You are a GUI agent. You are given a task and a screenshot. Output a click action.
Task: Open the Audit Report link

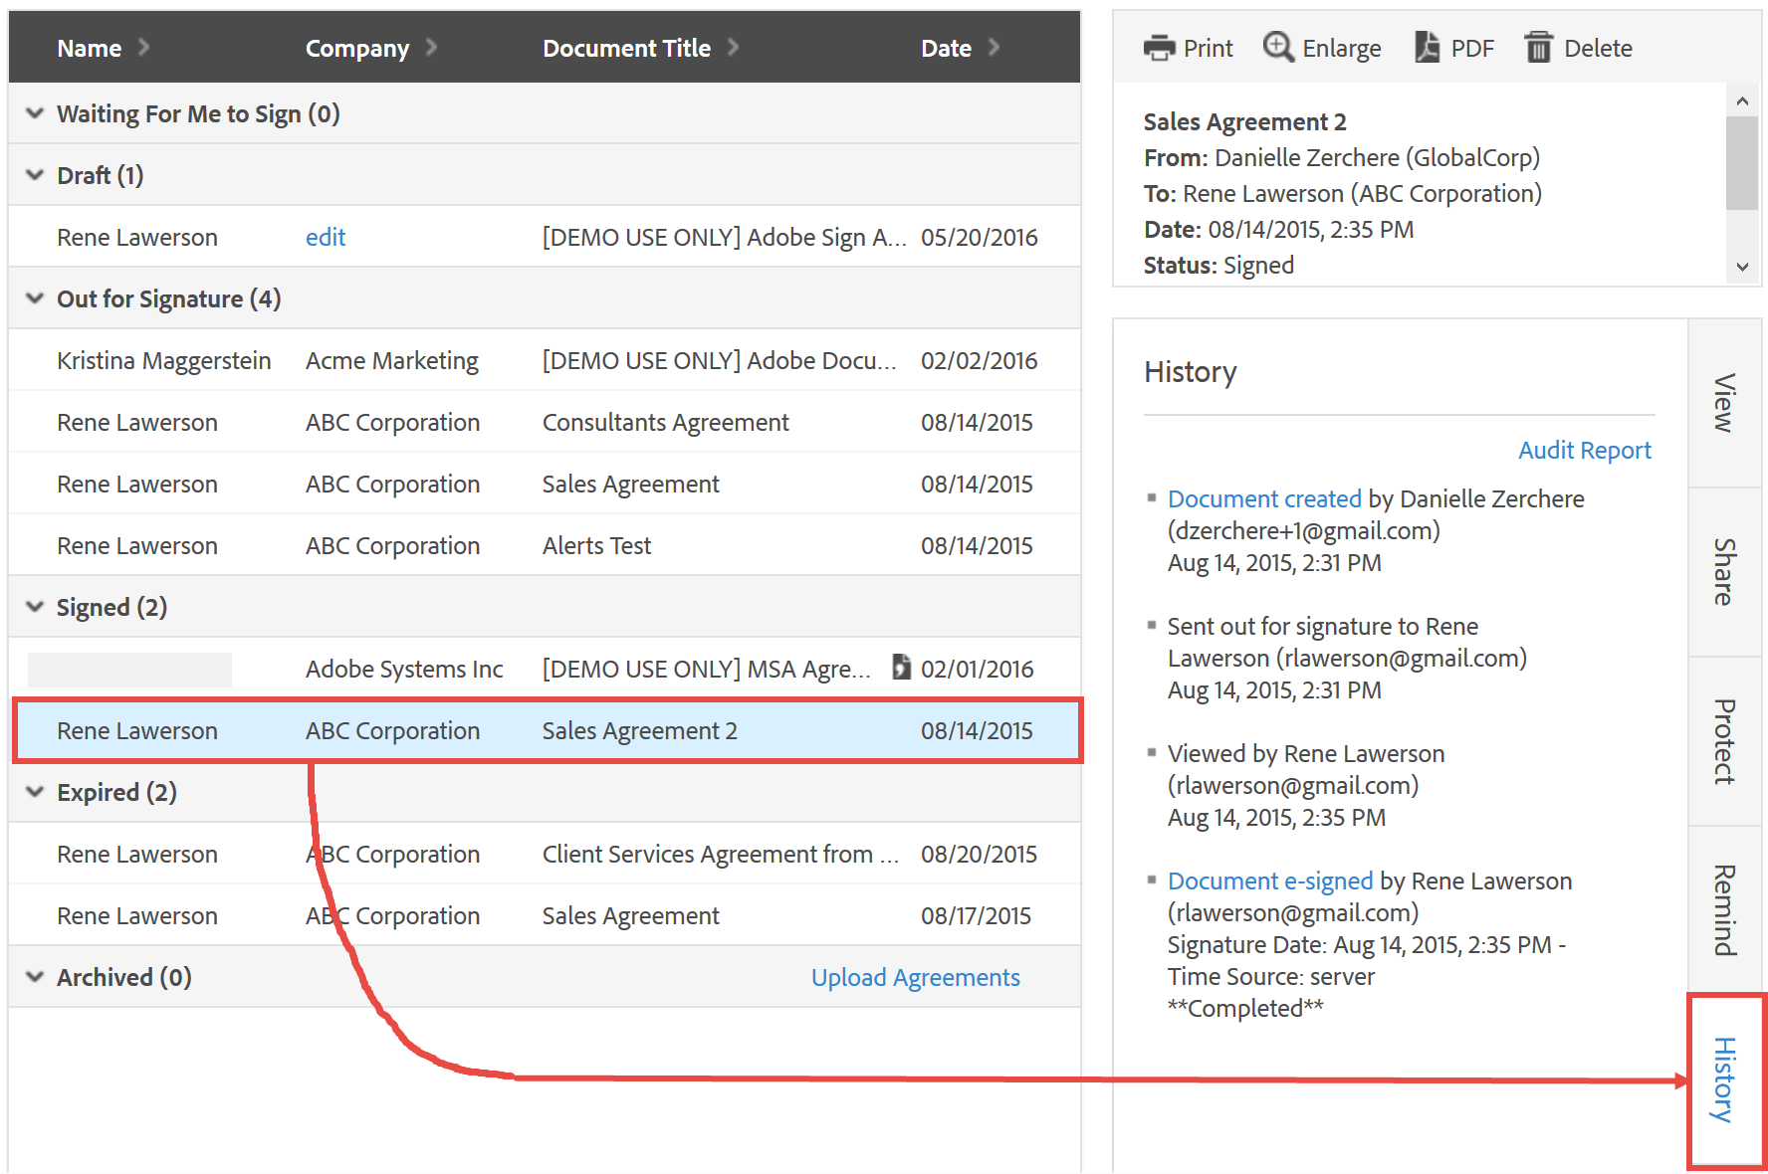(1584, 450)
